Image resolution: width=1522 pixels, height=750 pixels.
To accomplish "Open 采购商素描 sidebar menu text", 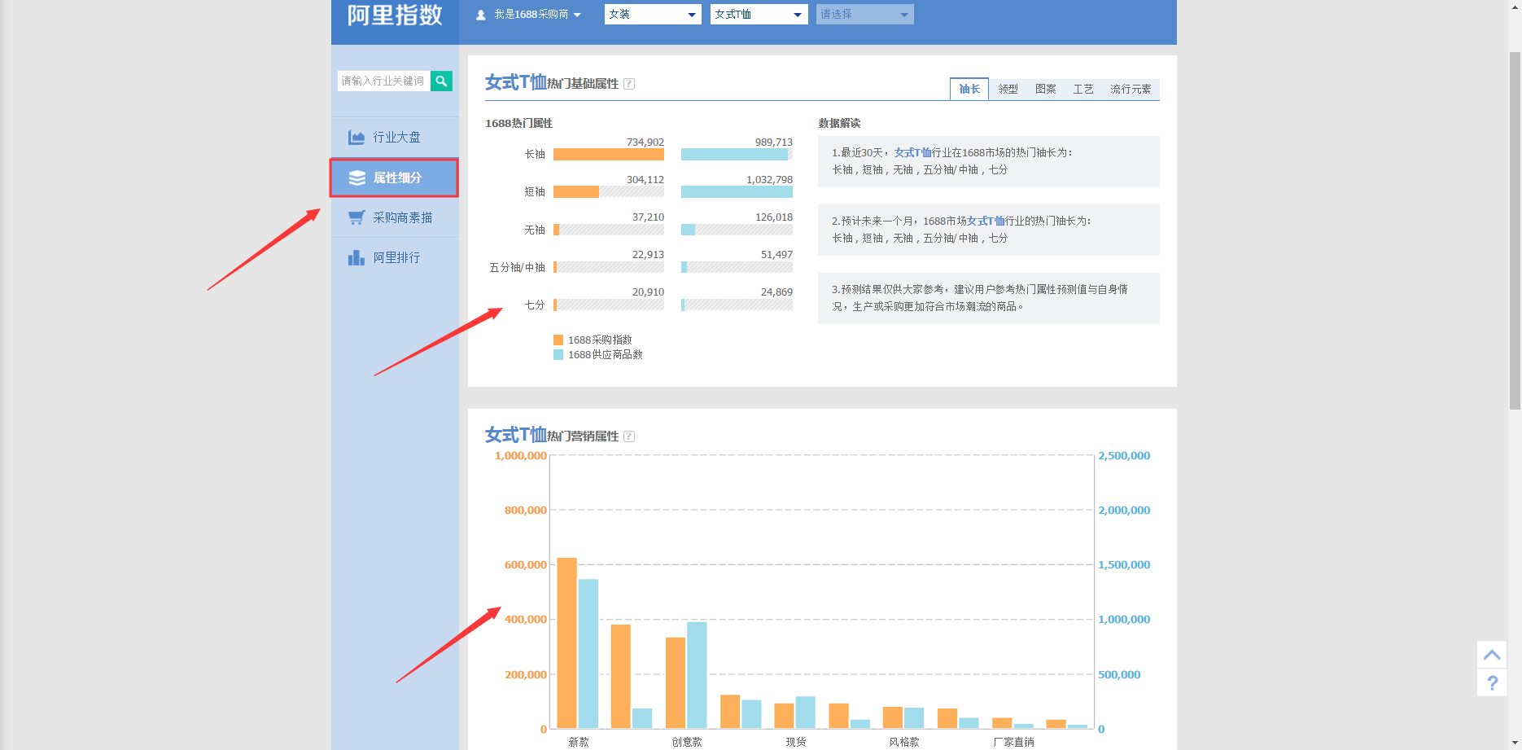I will (x=403, y=217).
